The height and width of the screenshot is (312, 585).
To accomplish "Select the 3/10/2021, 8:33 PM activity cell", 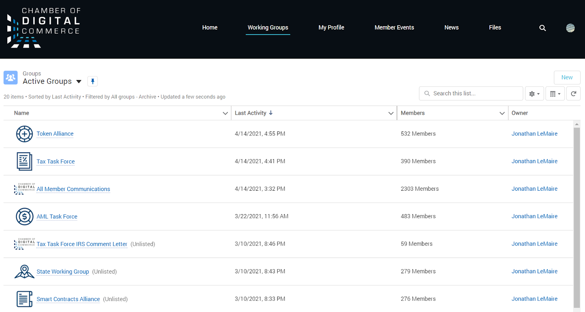I will 260,299.
